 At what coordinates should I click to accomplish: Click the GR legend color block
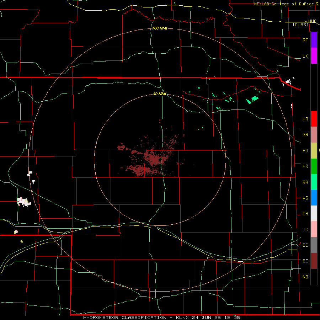[314, 135]
